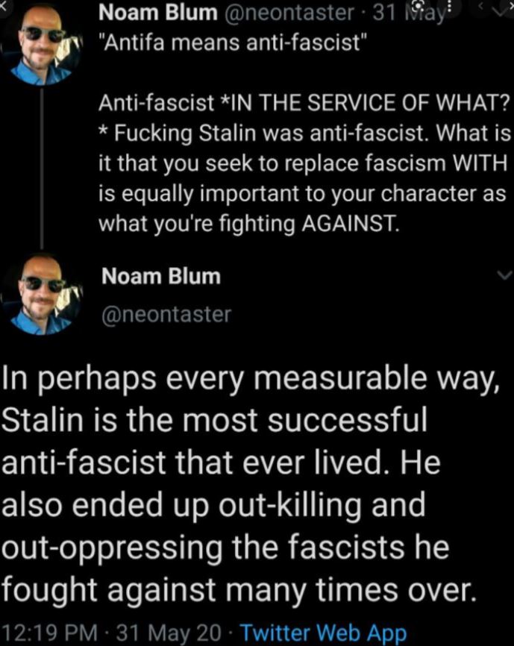Follow the Twitter Web App source link
Screen dimensions: 514x646
[x=323, y=633]
